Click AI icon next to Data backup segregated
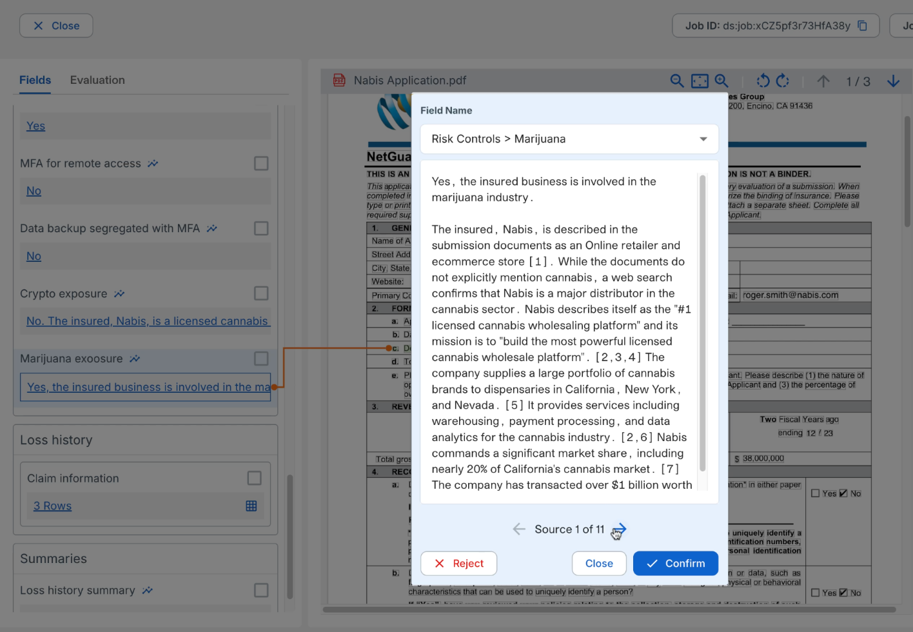 (x=212, y=228)
